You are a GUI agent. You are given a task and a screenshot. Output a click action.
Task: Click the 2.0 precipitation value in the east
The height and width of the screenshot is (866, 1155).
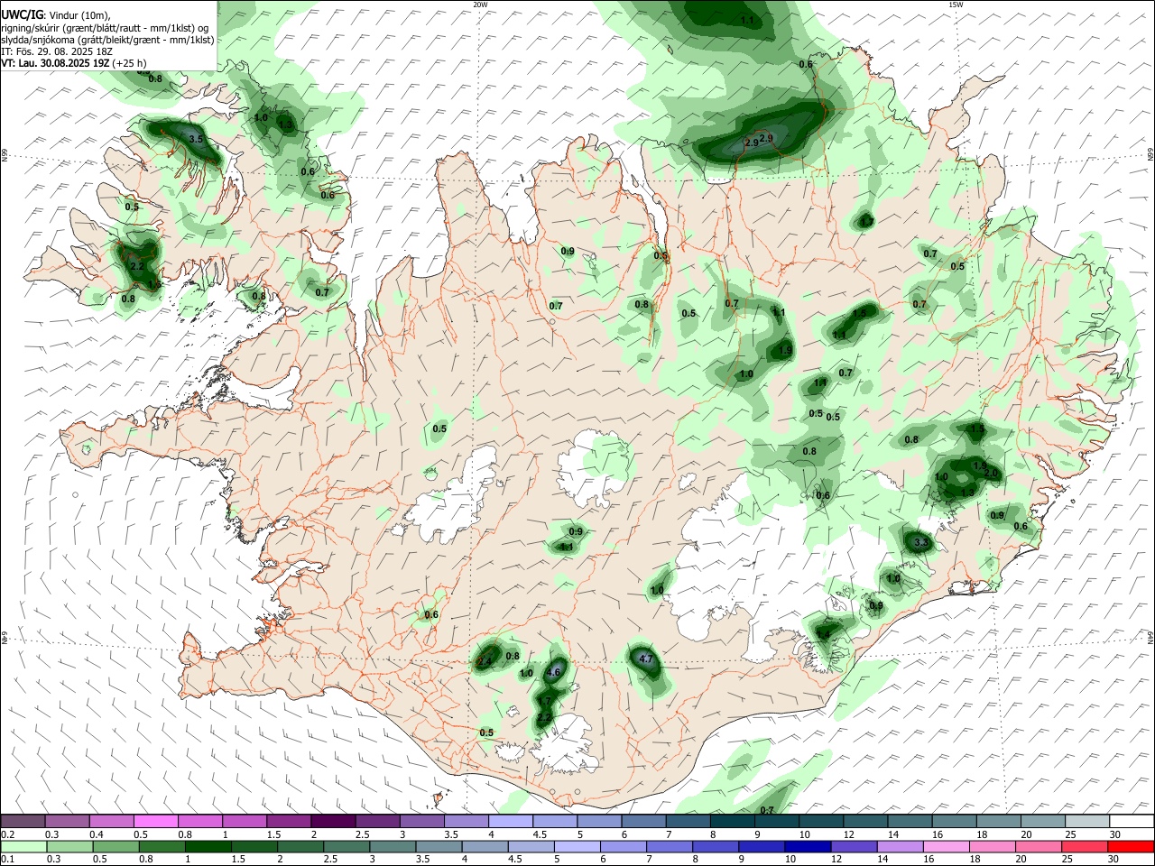pyautogui.click(x=990, y=473)
